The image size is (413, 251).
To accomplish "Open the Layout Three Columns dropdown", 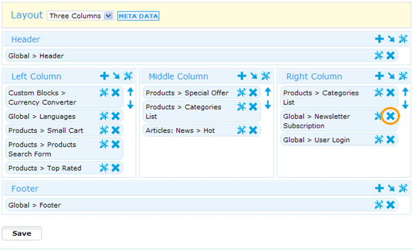I will pyautogui.click(x=80, y=16).
